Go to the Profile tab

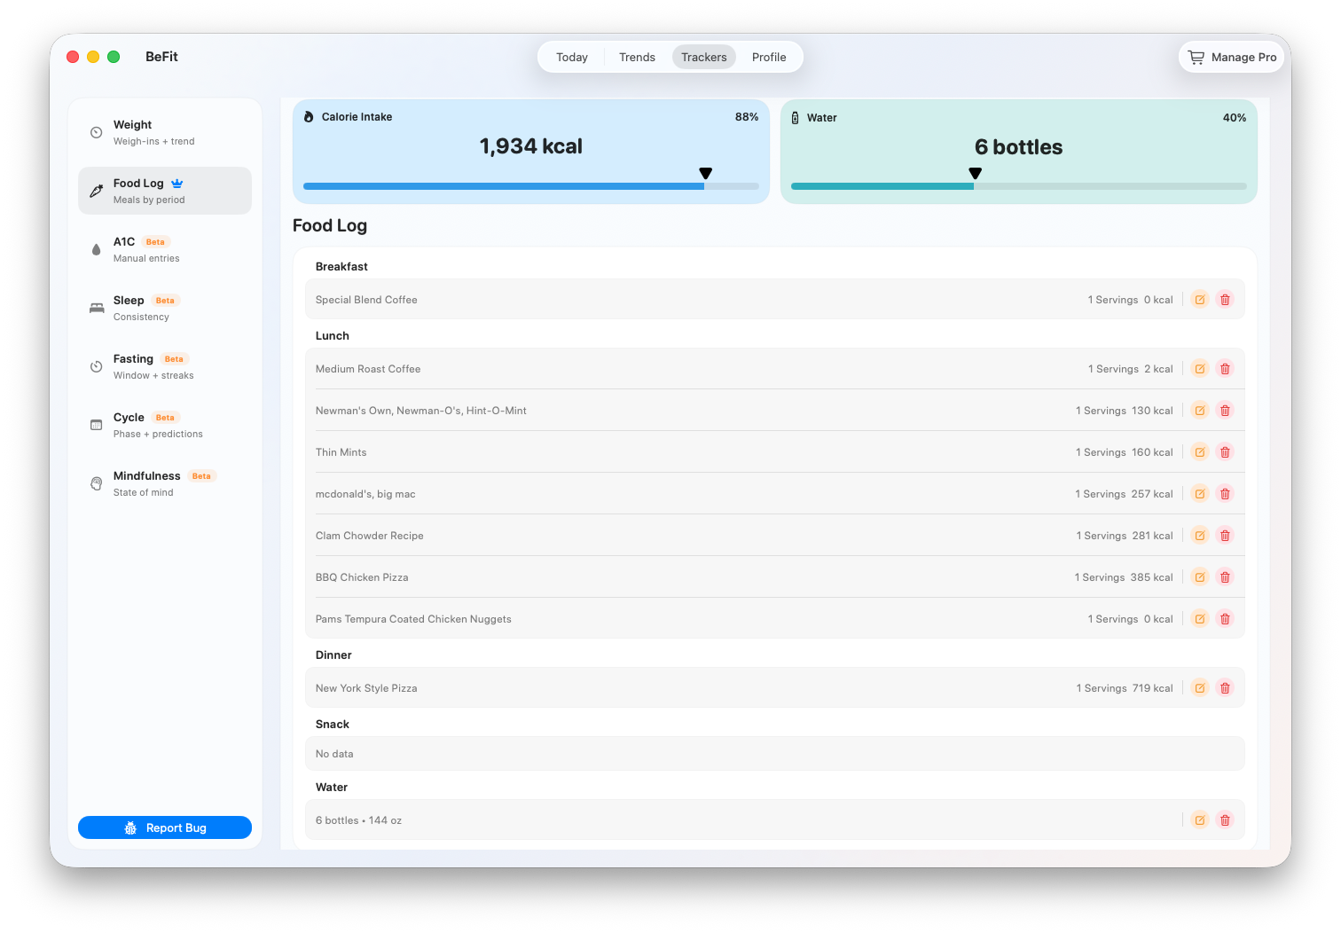pos(769,57)
